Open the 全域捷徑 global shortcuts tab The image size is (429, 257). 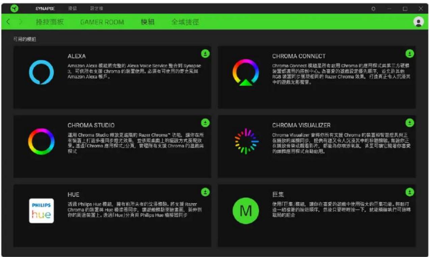tap(185, 22)
